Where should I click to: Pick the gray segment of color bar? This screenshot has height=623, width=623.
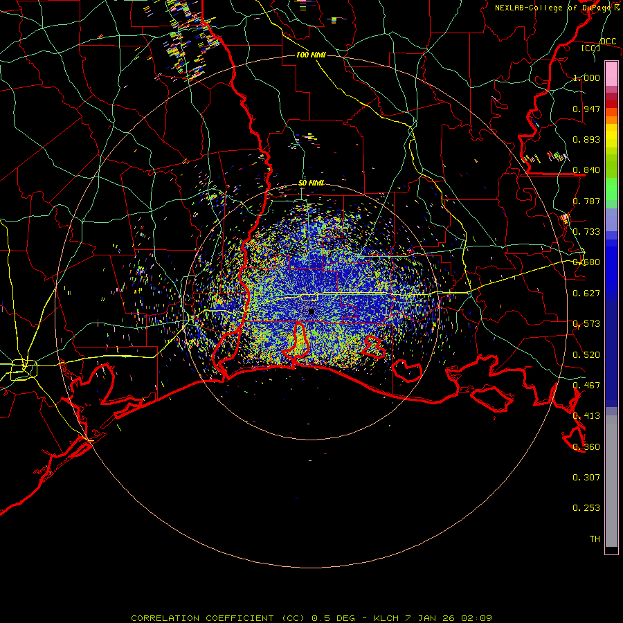(x=611, y=481)
